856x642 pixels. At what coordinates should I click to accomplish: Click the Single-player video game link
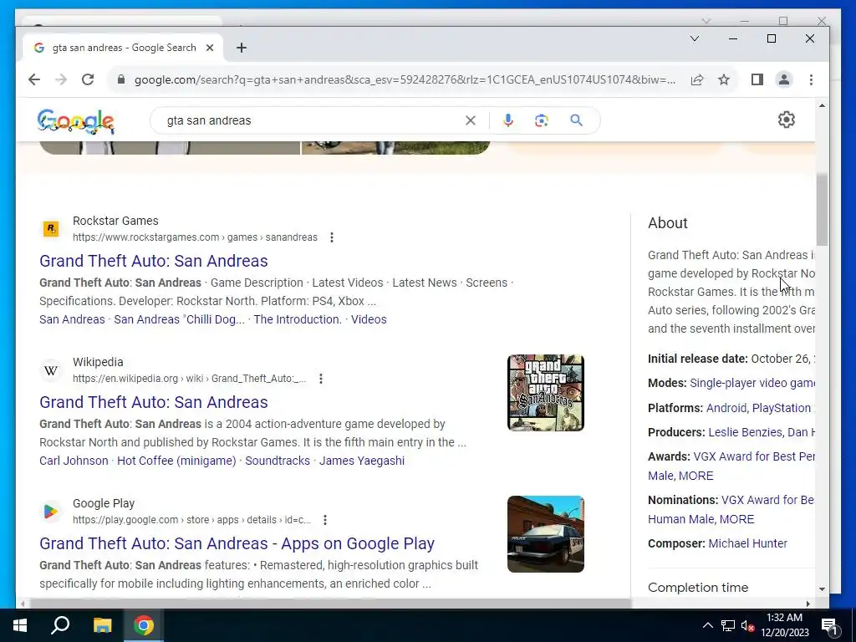coord(752,383)
